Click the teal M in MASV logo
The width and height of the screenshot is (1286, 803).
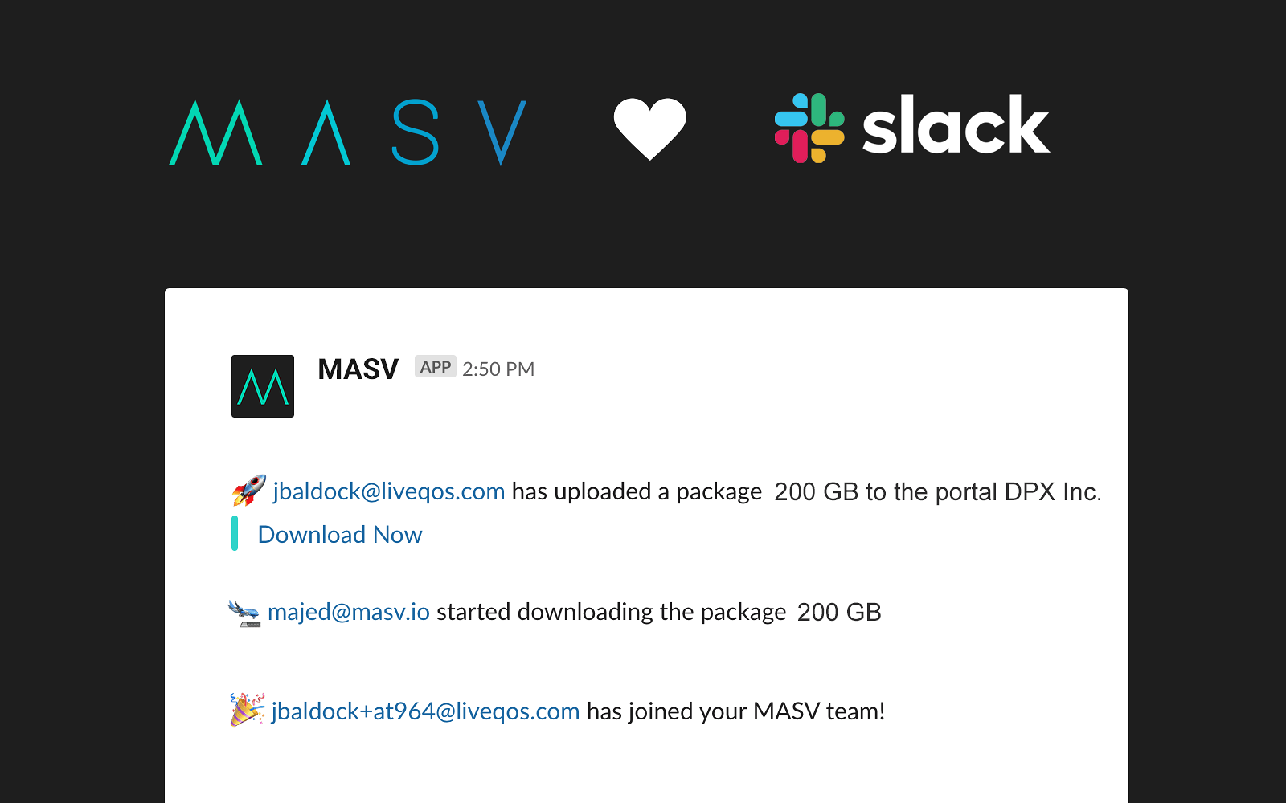point(216,132)
